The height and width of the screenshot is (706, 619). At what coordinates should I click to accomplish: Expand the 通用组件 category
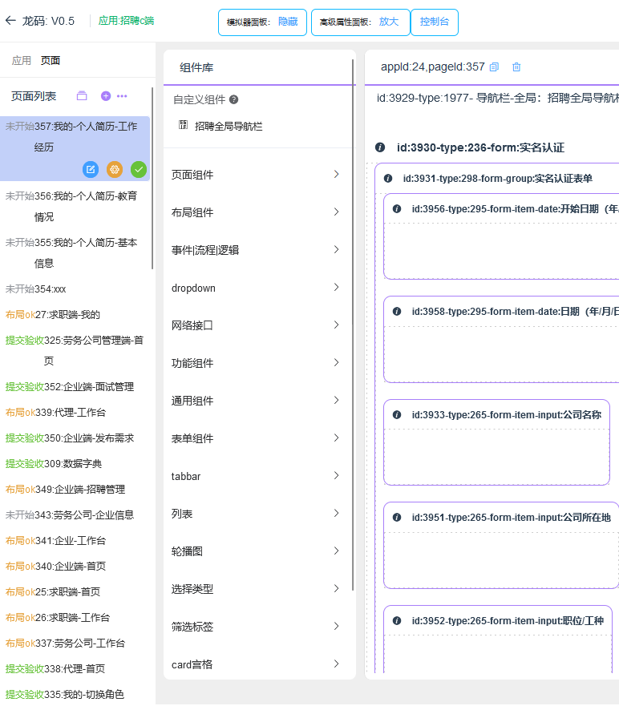pyautogui.click(x=256, y=401)
